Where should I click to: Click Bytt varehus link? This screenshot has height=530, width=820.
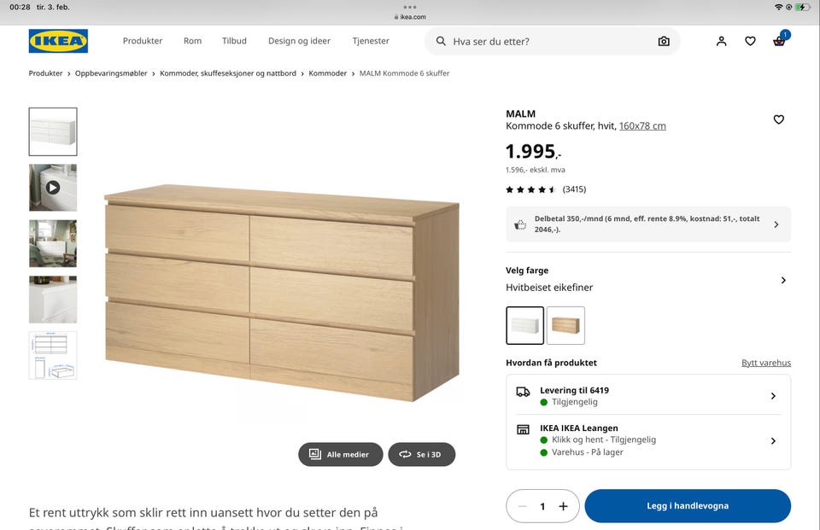point(766,363)
